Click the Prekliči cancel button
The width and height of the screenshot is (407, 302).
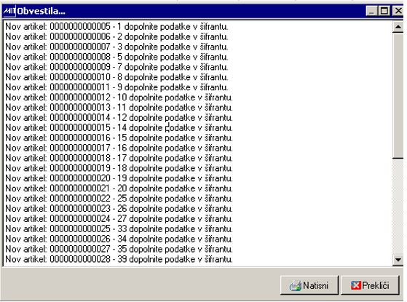(x=370, y=285)
